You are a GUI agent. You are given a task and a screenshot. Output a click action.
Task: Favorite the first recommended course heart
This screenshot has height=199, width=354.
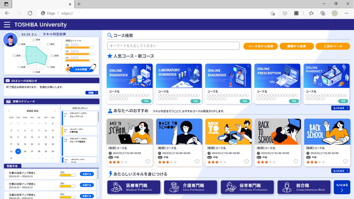(148, 162)
